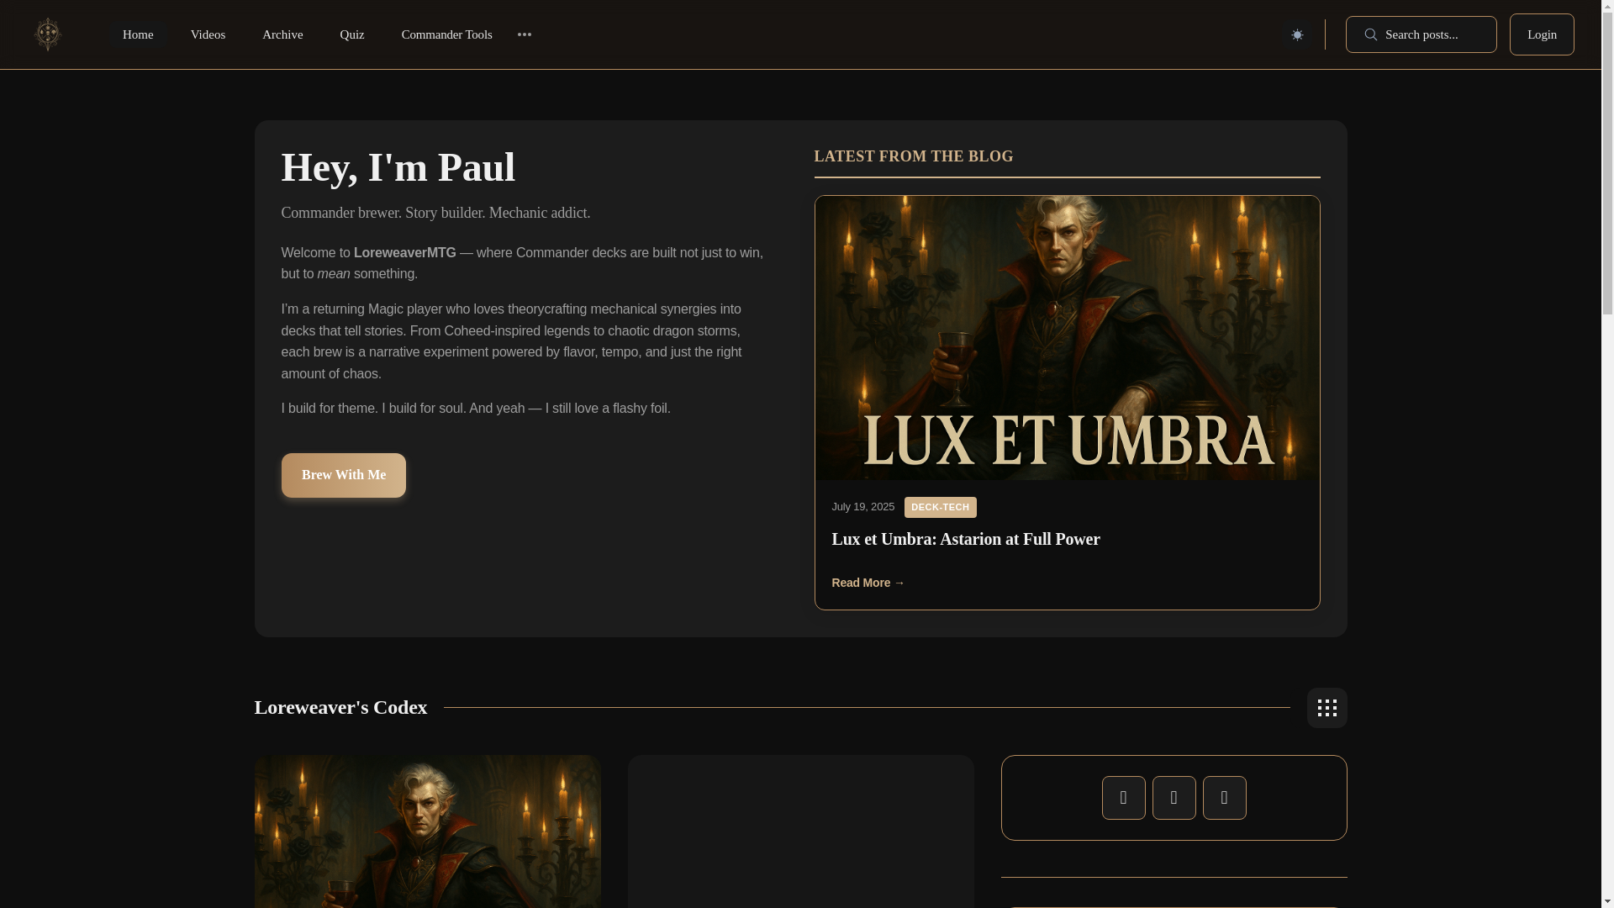Screen dimensions: 1614x908
Task: Click the second social icon button
Action: pyautogui.click(x=1174, y=798)
